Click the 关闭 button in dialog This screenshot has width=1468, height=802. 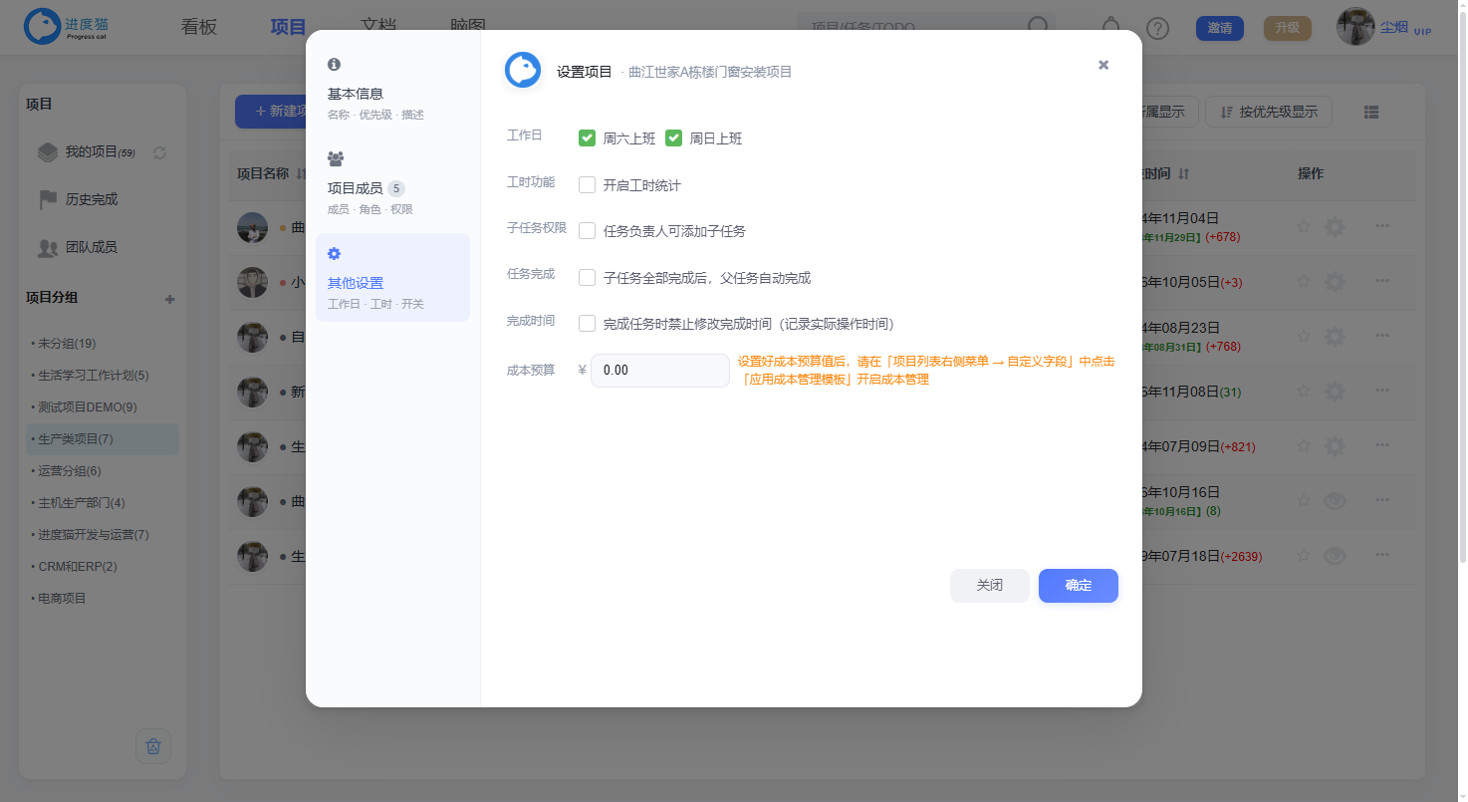(990, 586)
